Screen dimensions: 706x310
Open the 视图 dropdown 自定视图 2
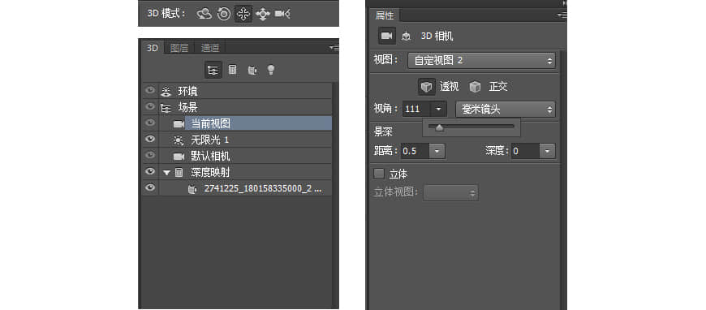coord(481,60)
